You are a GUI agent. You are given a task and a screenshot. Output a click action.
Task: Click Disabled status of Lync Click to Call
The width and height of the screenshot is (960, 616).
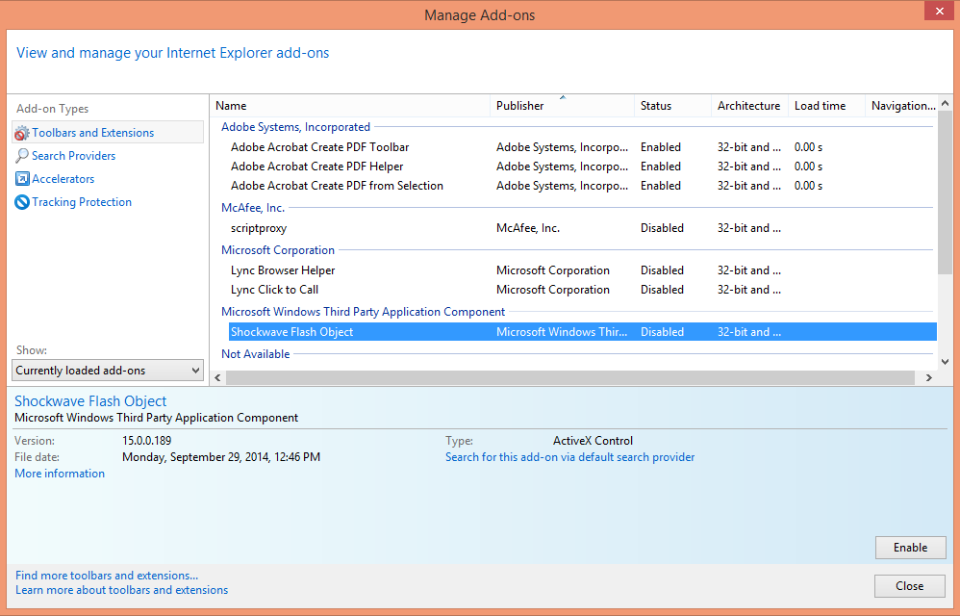[x=662, y=290]
